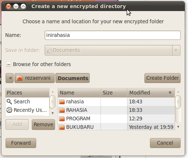Image resolution: width=188 pixels, height=158 pixels.
Task: Select the uppercase RAHASIA folder icon
Action: pyautogui.click(x=62, y=110)
